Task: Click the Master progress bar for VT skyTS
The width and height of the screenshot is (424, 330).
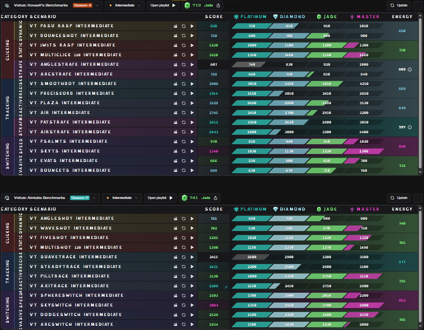Action: pos(364,151)
